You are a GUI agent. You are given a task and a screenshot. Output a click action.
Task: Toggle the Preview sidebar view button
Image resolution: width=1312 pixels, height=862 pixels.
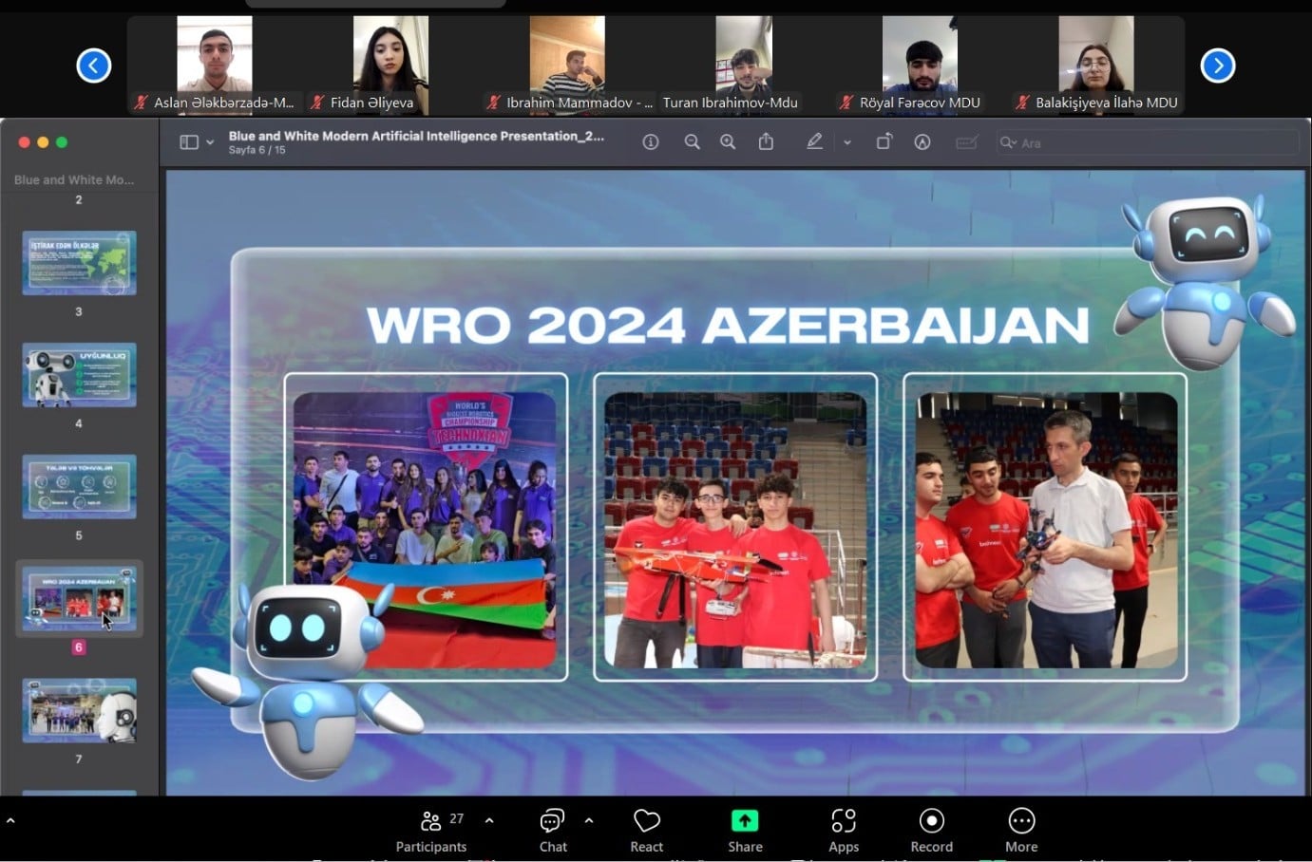[x=189, y=142]
